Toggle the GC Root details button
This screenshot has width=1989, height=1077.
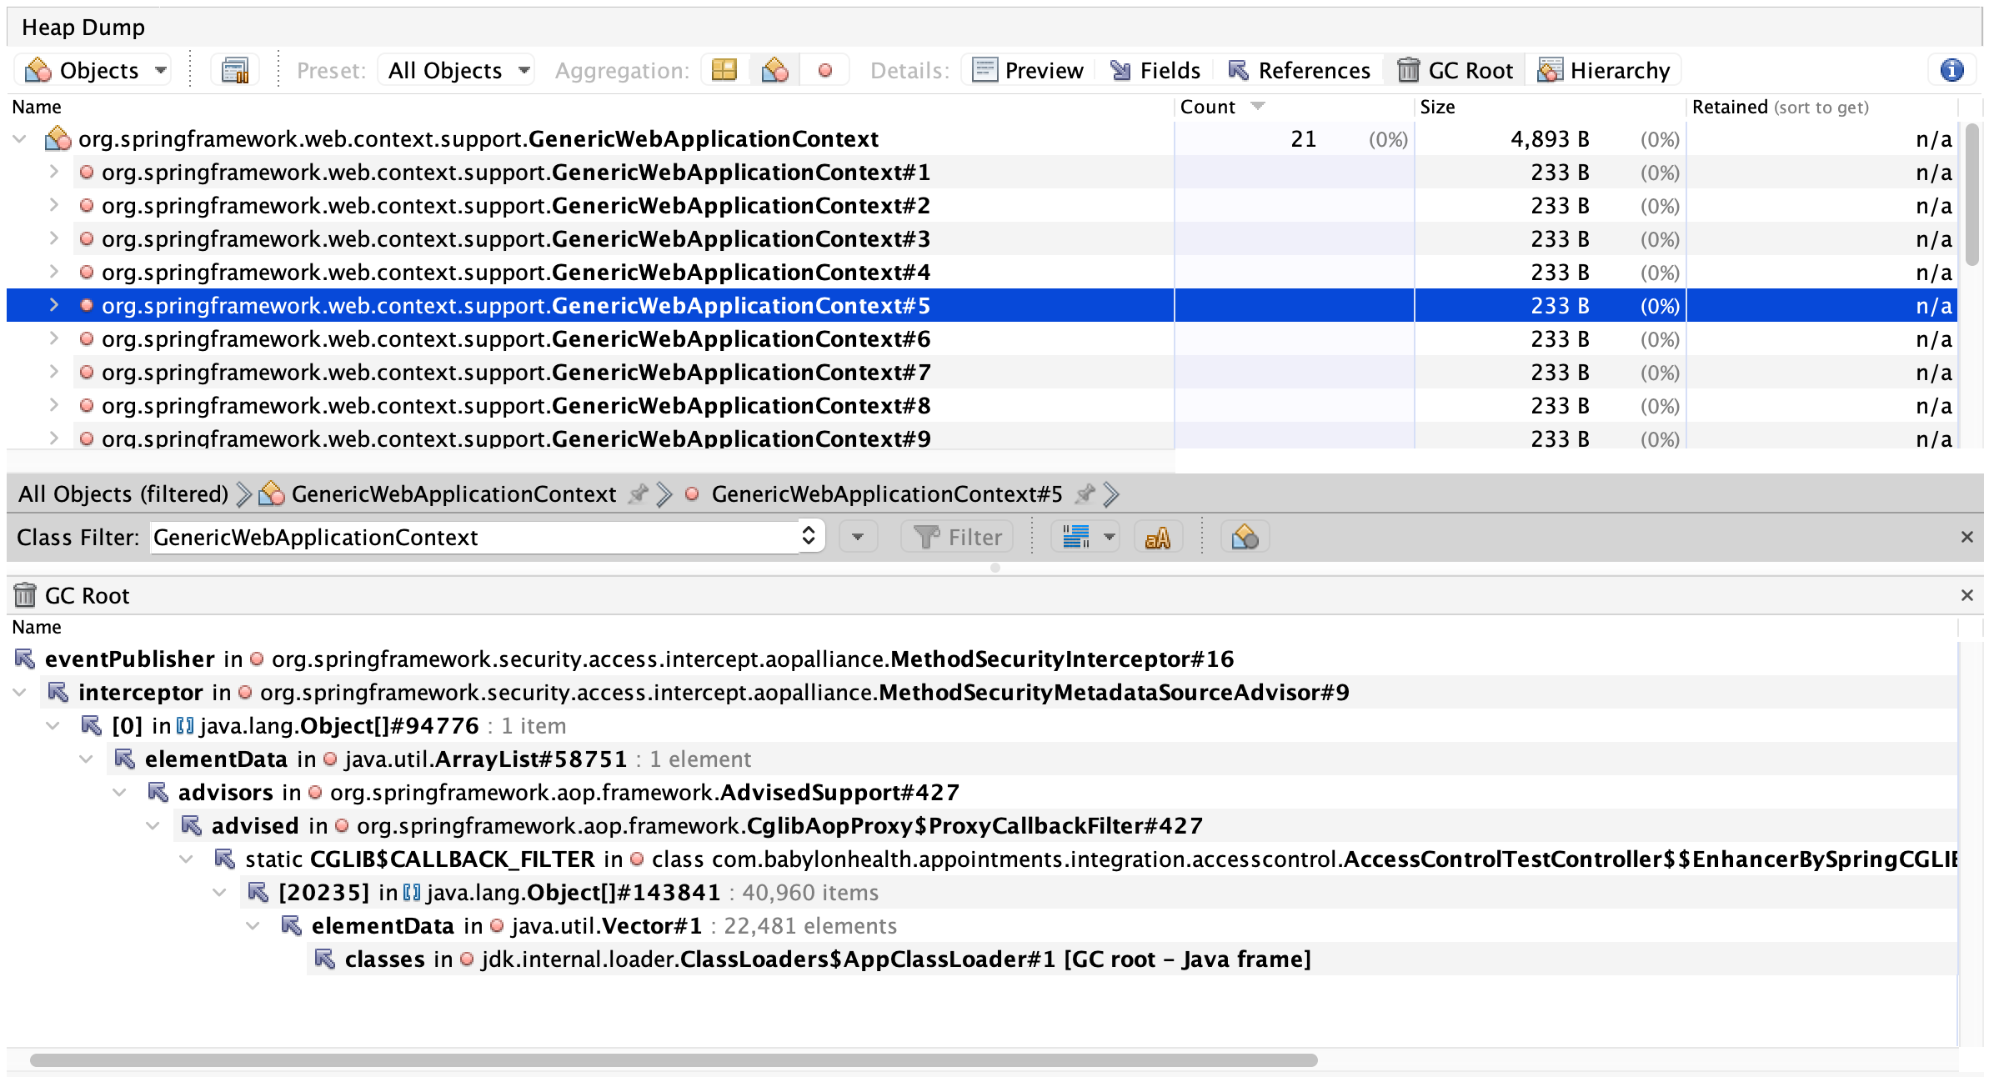pos(1455,70)
